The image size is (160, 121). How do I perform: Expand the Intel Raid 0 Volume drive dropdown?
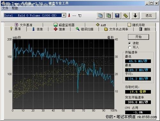64,15
